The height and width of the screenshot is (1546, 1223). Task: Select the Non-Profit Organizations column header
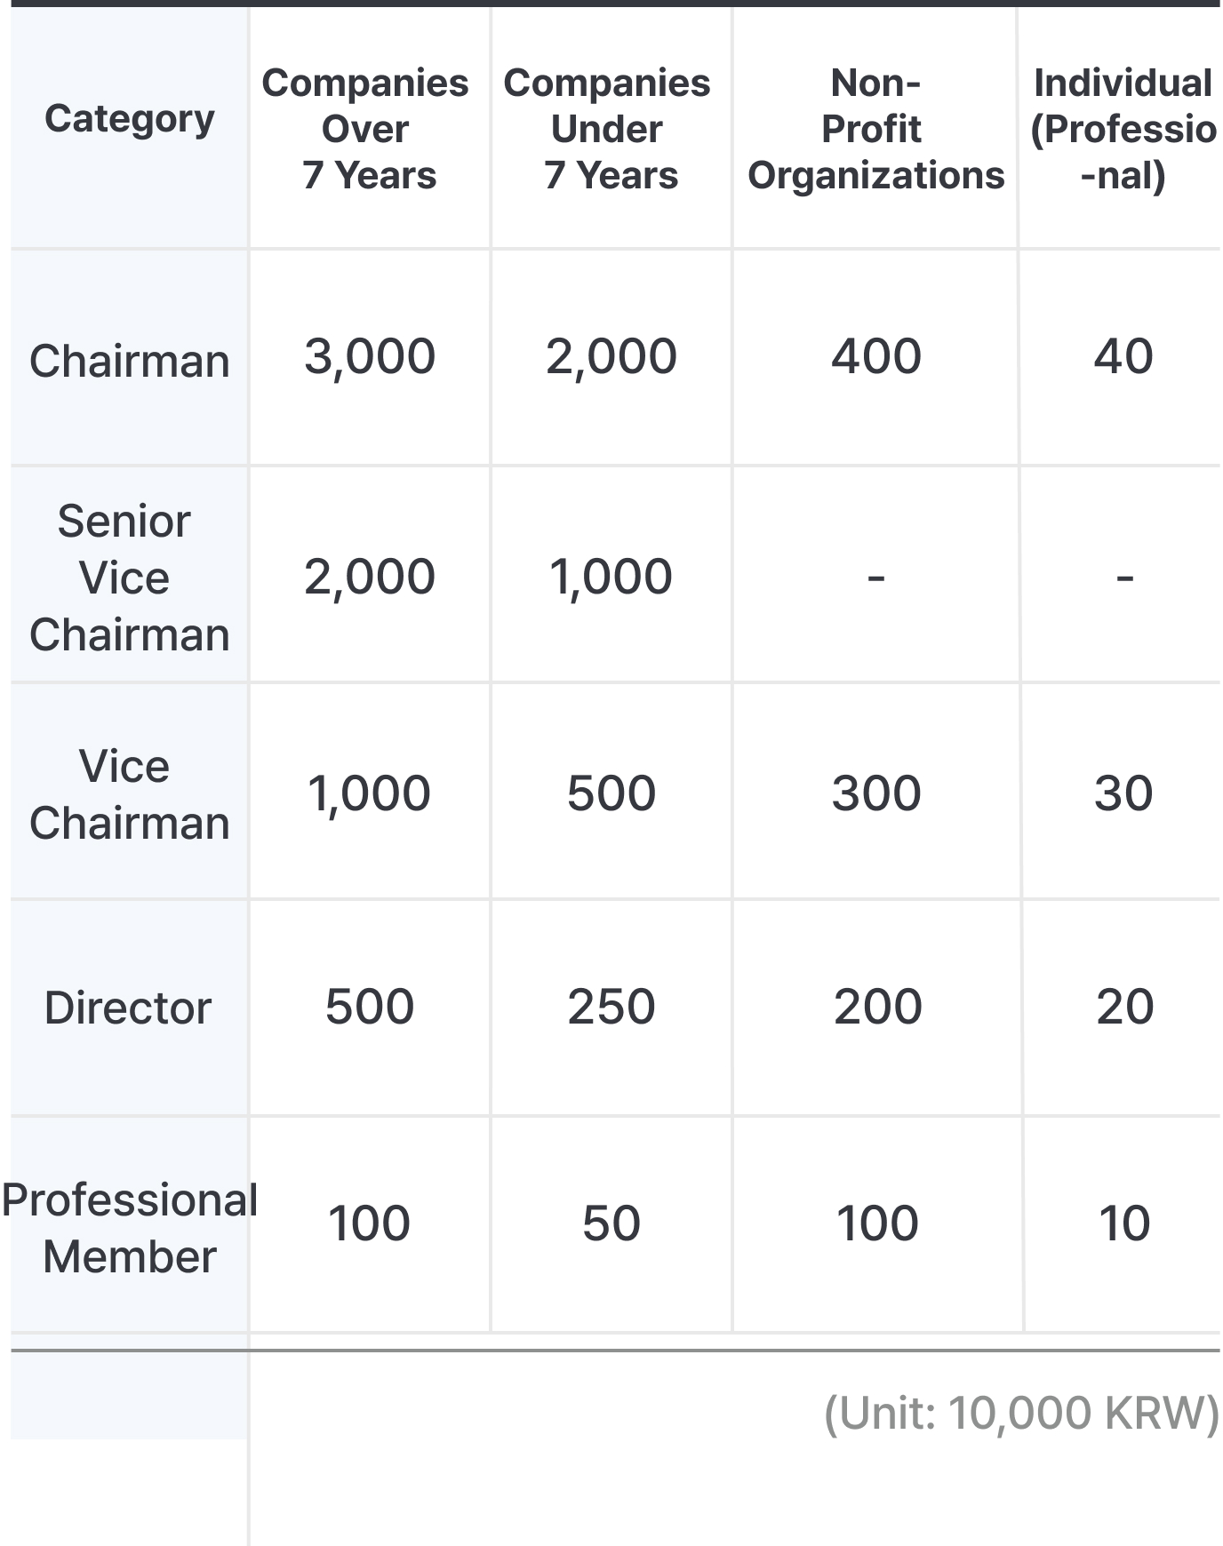tap(875, 129)
